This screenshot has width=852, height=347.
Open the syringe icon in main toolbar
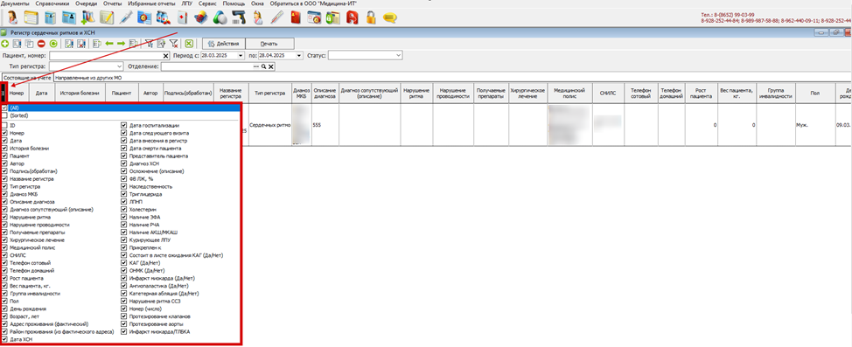pos(125,17)
